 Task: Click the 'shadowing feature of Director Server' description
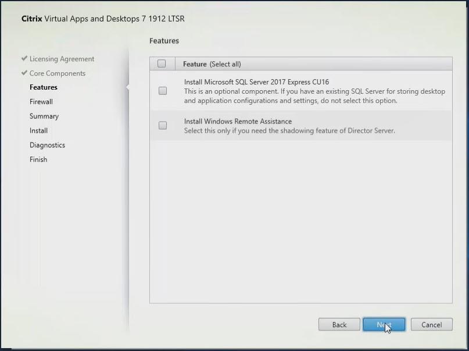(289, 130)
